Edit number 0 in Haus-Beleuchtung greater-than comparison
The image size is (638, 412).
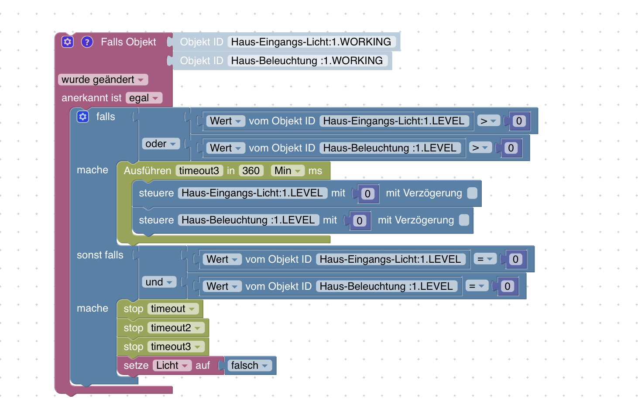click(511, 148)
